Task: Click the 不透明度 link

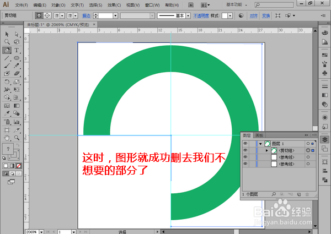Action: pos(201,15)
